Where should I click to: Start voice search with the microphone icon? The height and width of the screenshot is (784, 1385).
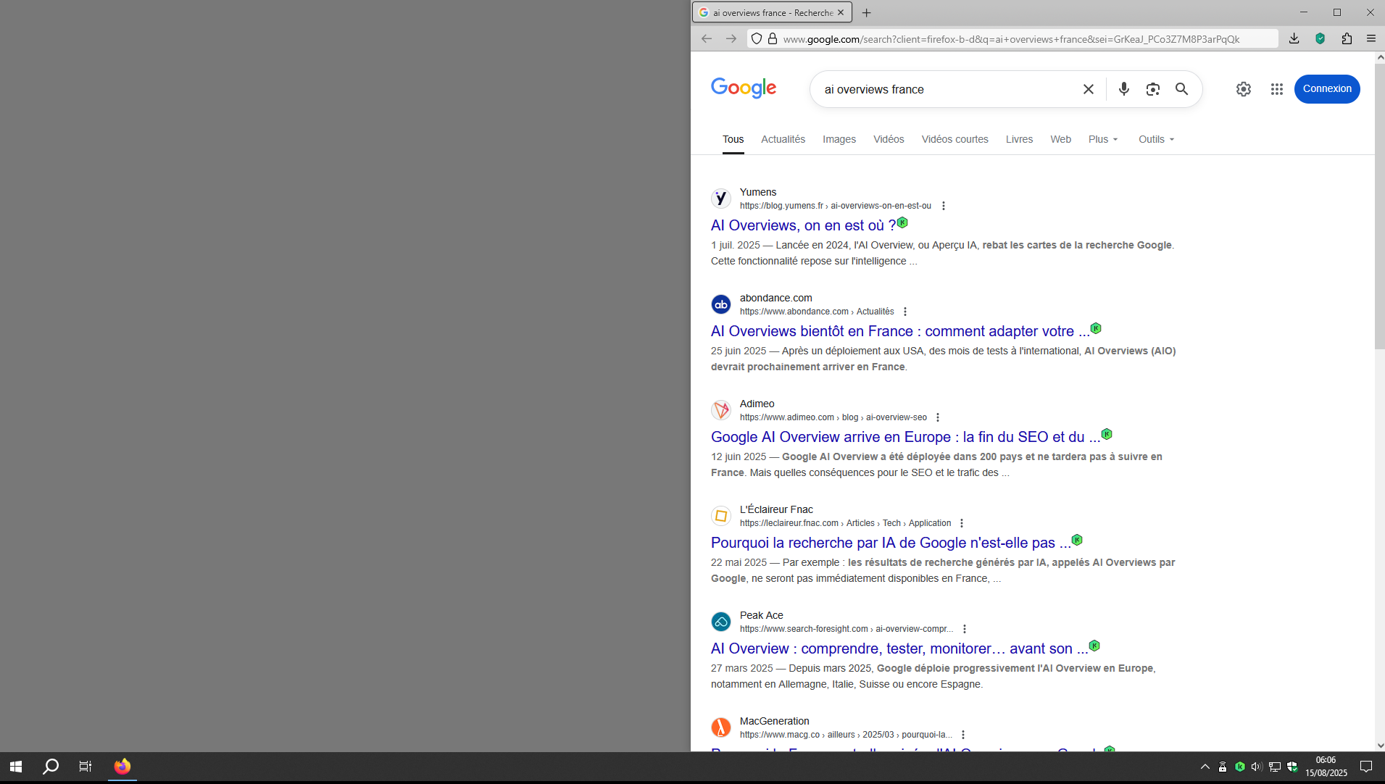coord(1124,89)
